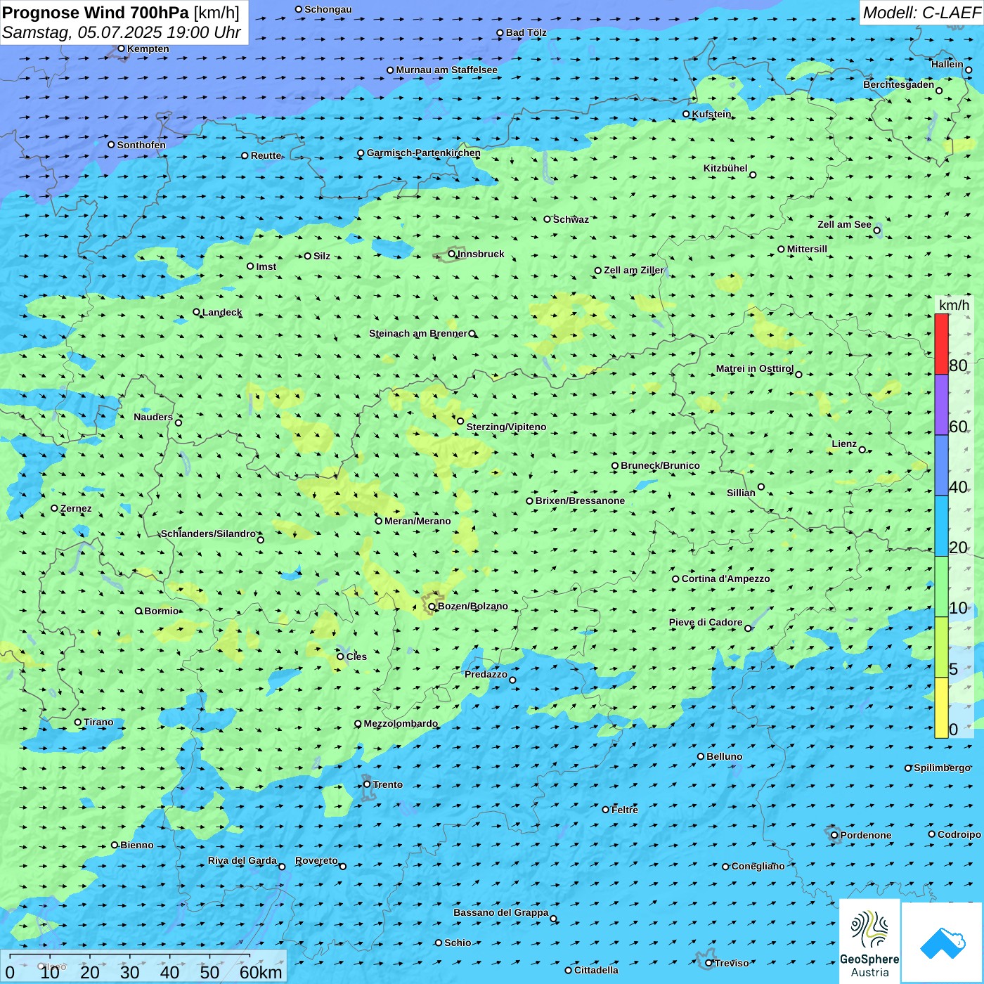Click the Treviso city marker

[708, 963]
